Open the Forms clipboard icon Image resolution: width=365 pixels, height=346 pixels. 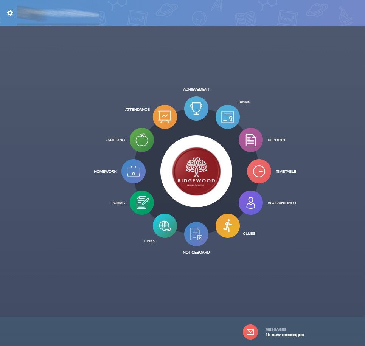click(x=142, y=203)
